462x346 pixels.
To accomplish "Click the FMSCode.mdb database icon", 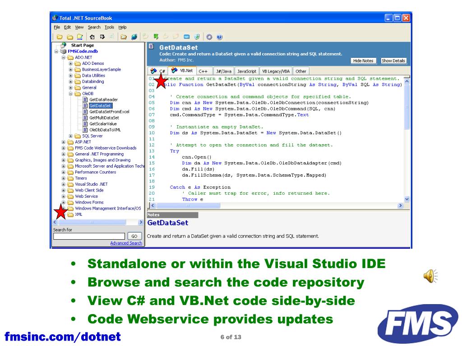I will 63,51.
